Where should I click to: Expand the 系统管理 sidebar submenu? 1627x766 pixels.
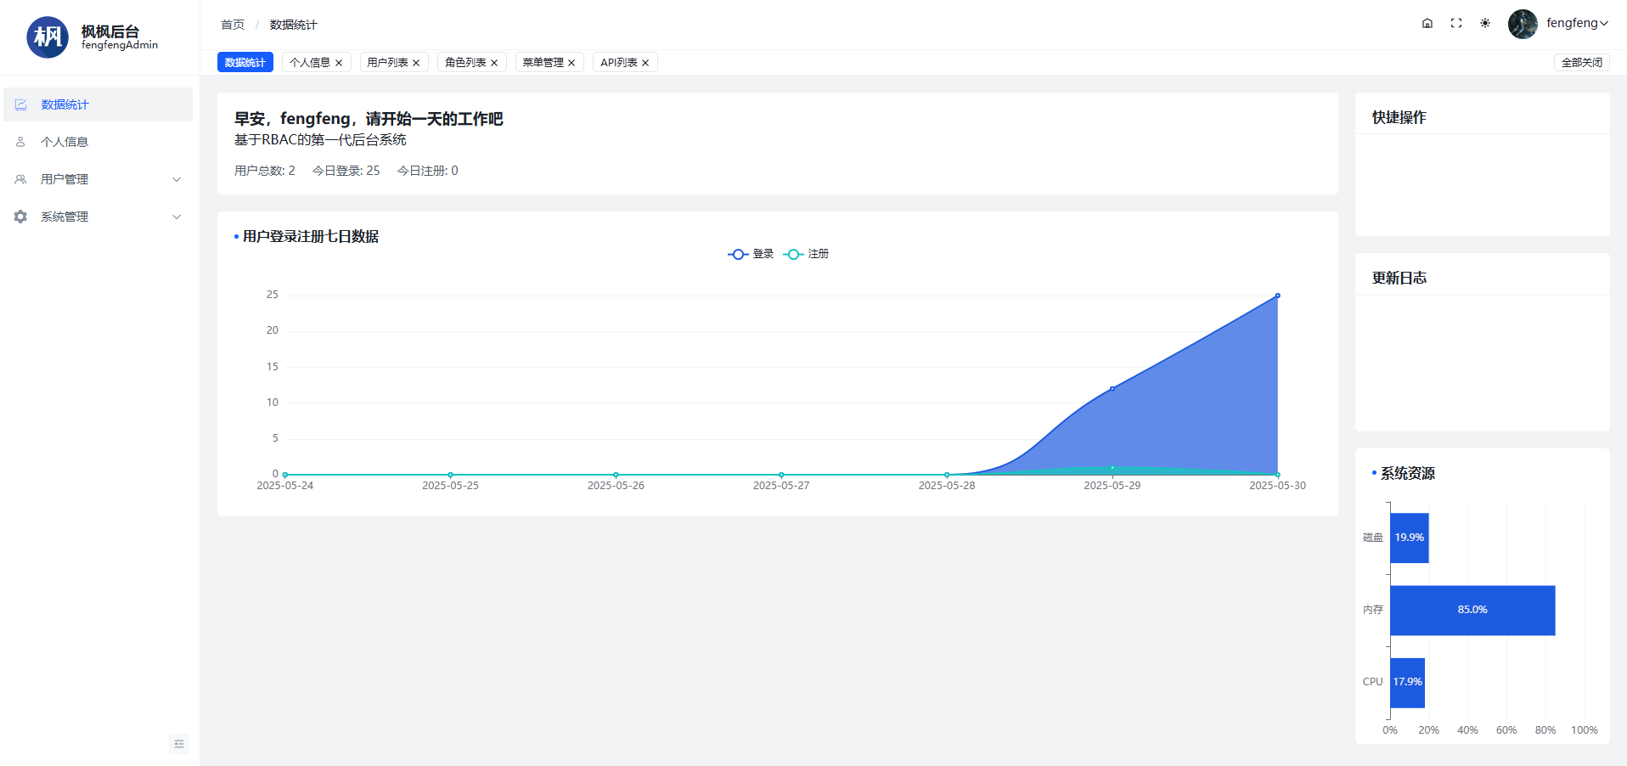coord(98,217)
